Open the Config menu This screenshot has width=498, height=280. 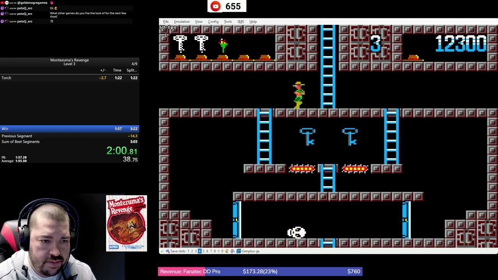pyautogui.click(x=213, y=22)
